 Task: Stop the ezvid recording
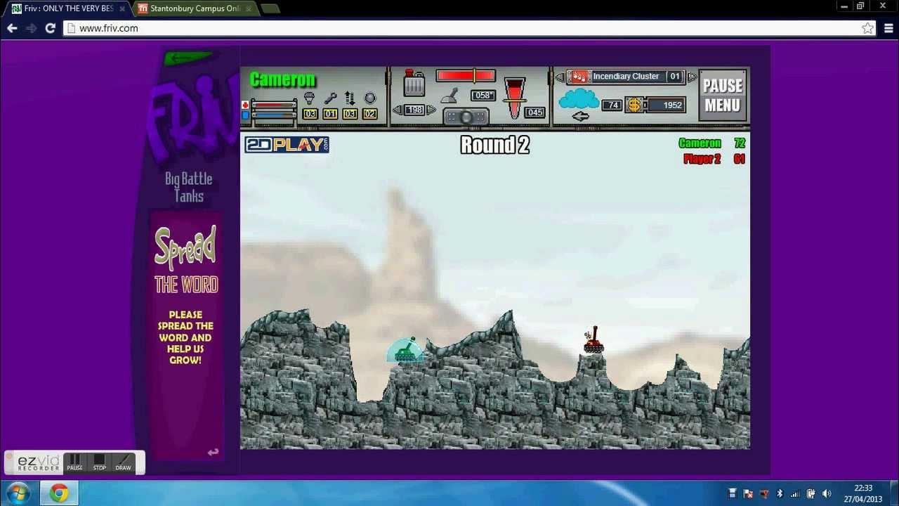pyautogui.click(x=100, y=462)
